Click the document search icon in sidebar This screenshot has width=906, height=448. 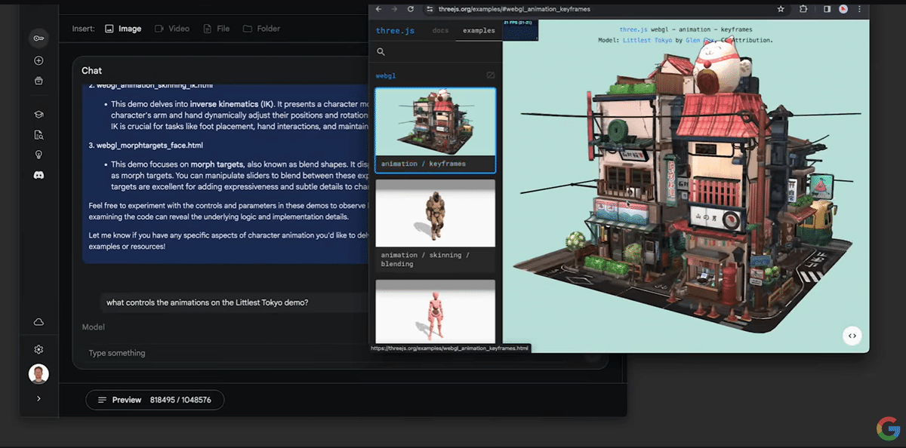(39, 135)
